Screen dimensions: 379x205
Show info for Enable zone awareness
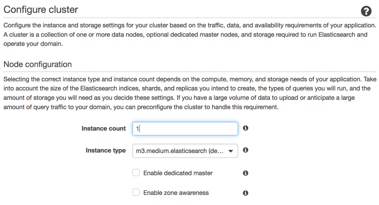pos(245,193)
